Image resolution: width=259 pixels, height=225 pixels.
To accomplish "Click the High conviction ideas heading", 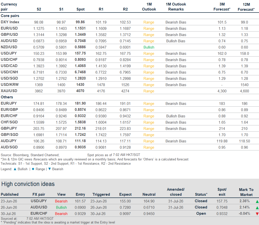I will point(28,184).
